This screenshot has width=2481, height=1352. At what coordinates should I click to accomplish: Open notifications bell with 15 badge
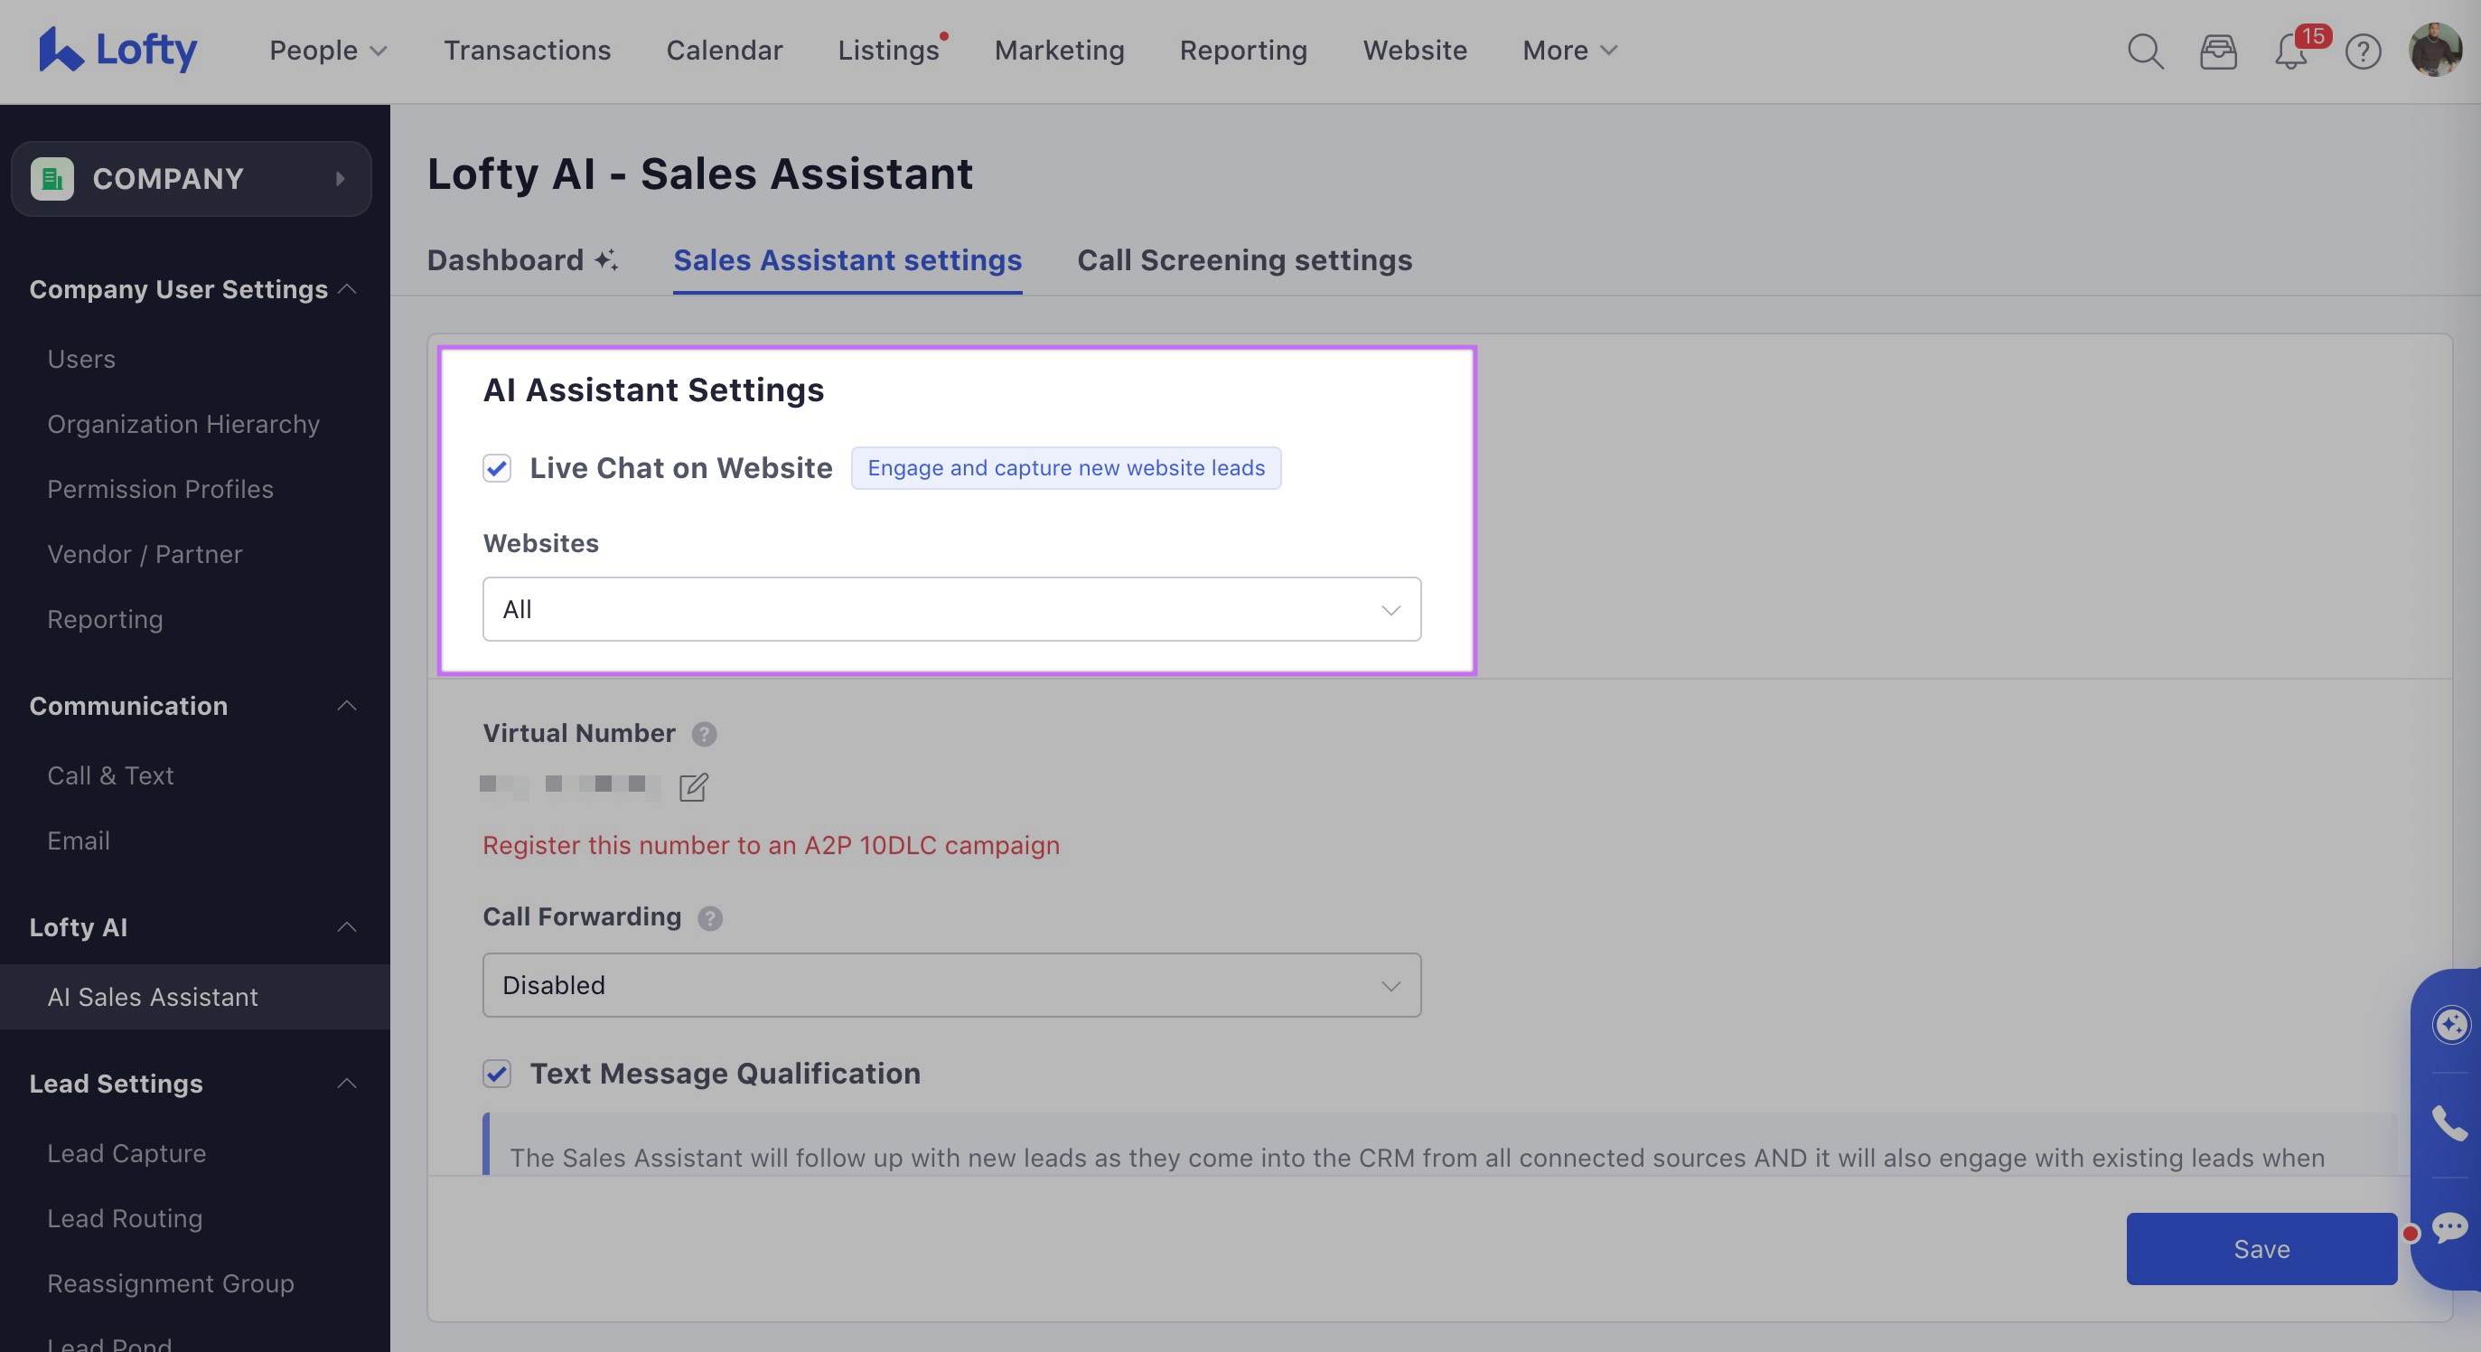pos(2292,52)
